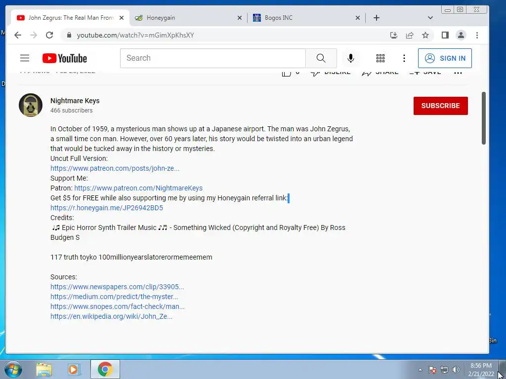Open YouTube settings three-dot menu

pos(404,58)
